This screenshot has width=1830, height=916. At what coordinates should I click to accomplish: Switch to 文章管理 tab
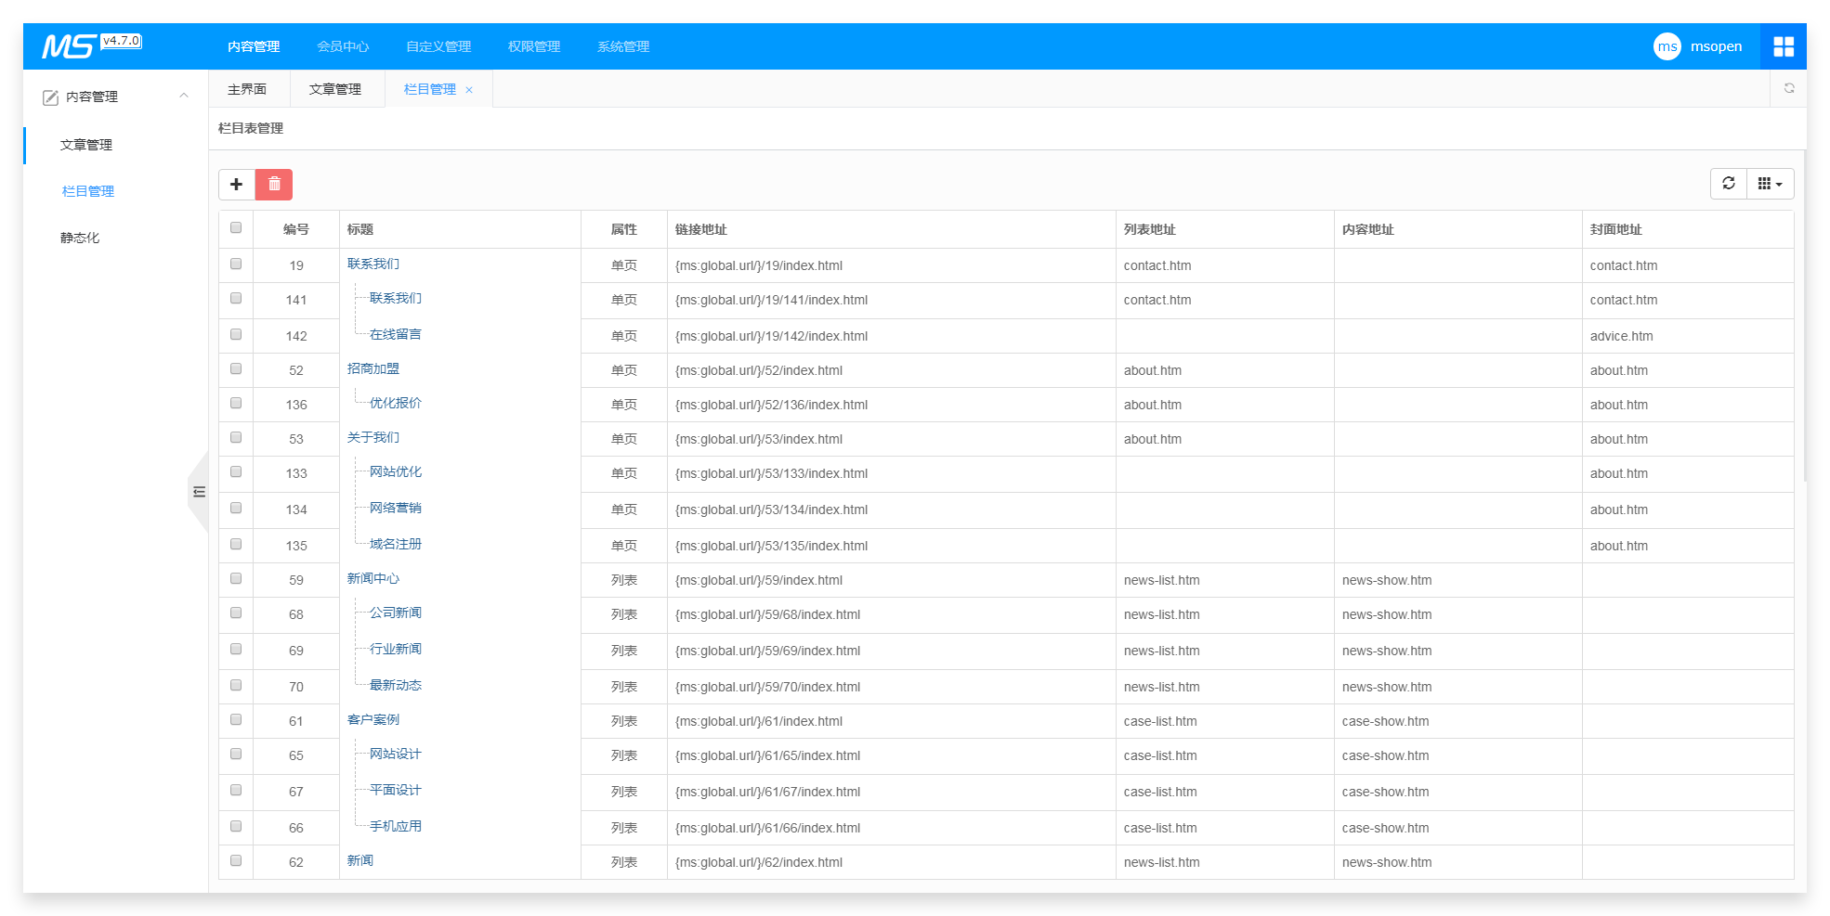coord(335,89)
